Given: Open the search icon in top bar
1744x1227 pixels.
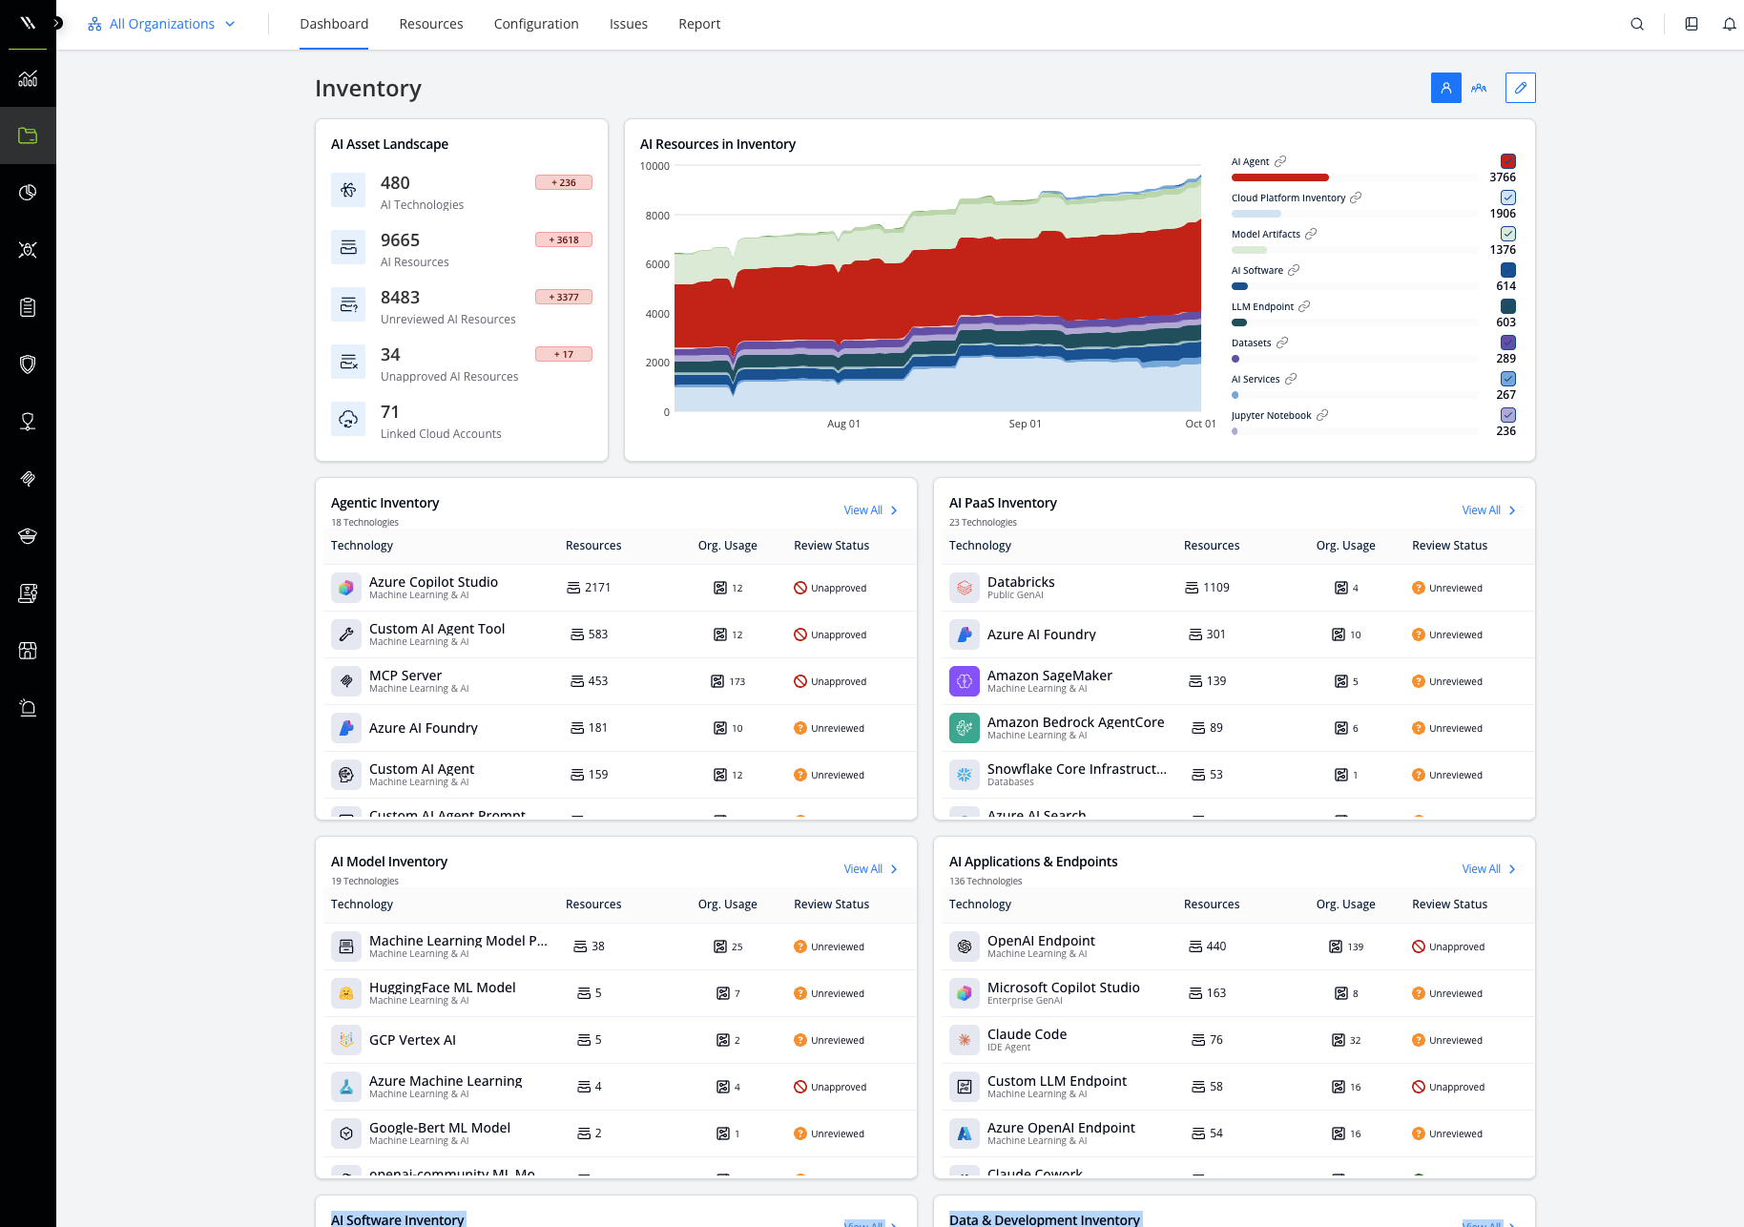Looking at the screenshot, I should point(1637,24).
